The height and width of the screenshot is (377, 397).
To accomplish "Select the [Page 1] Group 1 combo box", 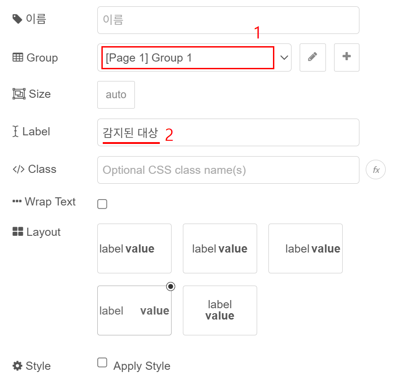I will (x=187, y=57).
